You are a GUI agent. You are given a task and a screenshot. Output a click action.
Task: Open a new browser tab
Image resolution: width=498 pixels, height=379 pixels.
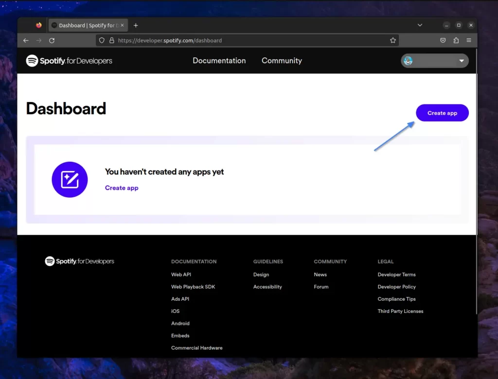coord(136,25)
